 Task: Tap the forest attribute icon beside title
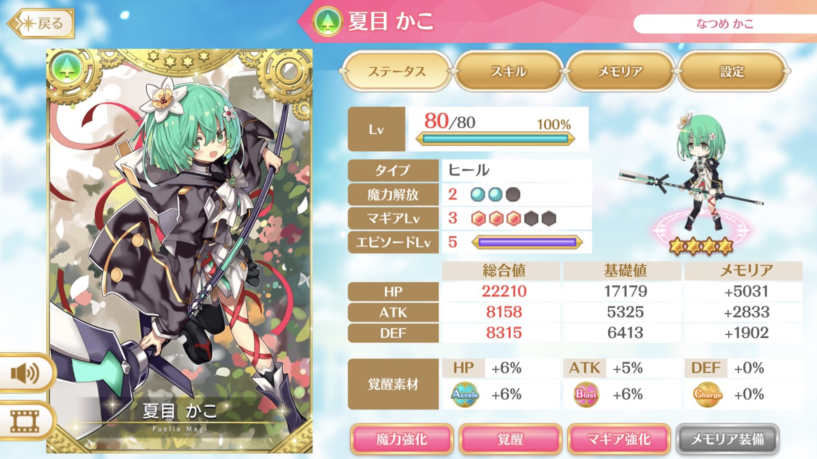point(327,22)
